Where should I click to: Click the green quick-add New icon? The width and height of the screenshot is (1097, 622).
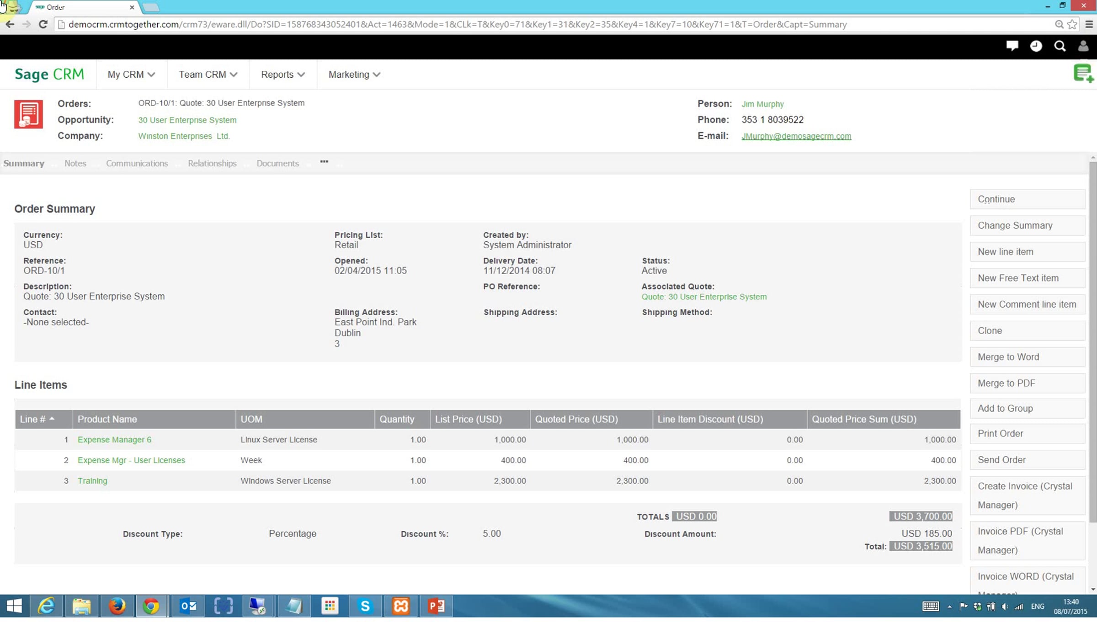click(1083, 74)
